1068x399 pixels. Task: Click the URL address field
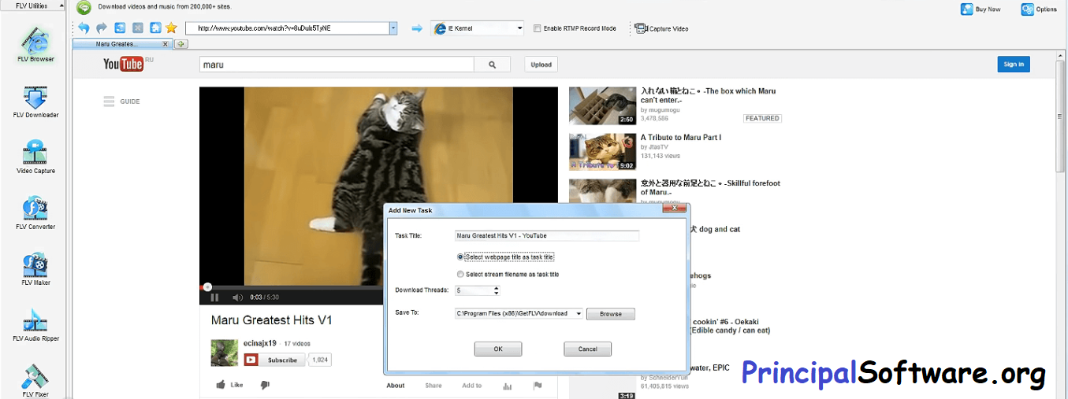pos(288,28)
